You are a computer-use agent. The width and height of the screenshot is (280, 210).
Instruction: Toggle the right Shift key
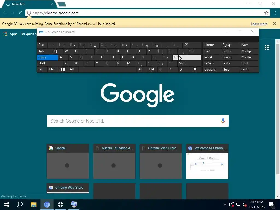[x=189, y=63]
